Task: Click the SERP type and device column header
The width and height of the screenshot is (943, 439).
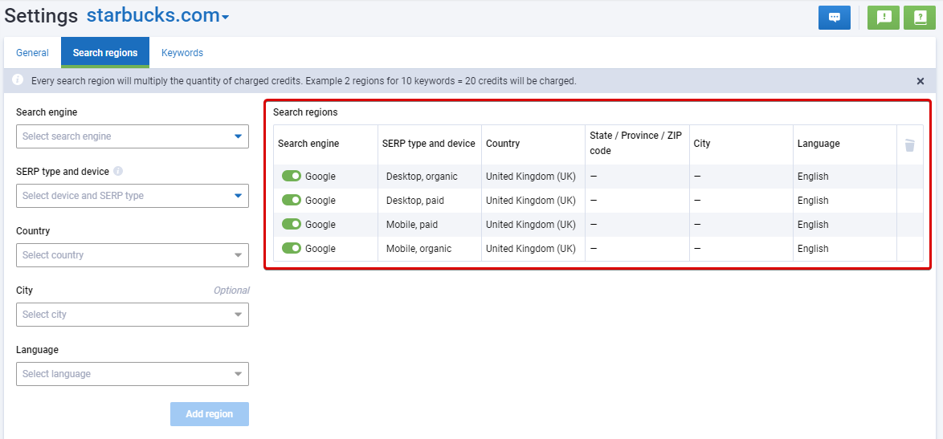Action: pos(429,144)
